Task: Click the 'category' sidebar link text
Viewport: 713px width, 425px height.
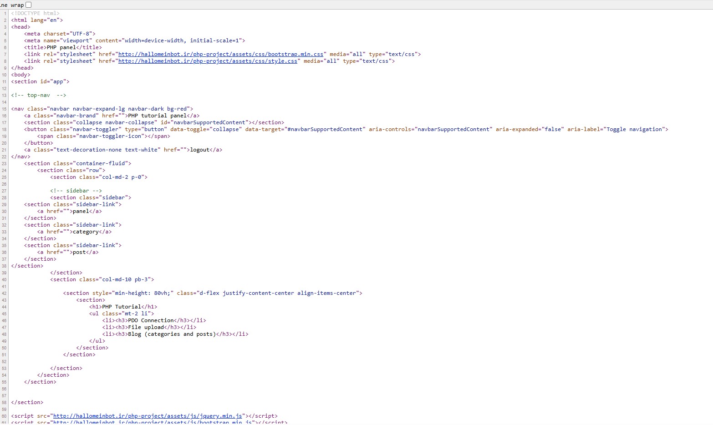Action: pyautogui.click(x=86, y=232)
